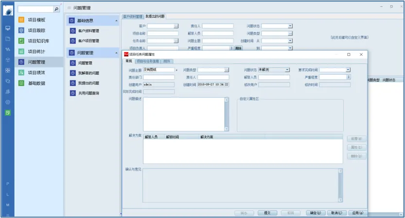Viewport: 405px width, 218px height.
Task: Click the 解答人员 input field in dialog
Action: coord(274,77)
